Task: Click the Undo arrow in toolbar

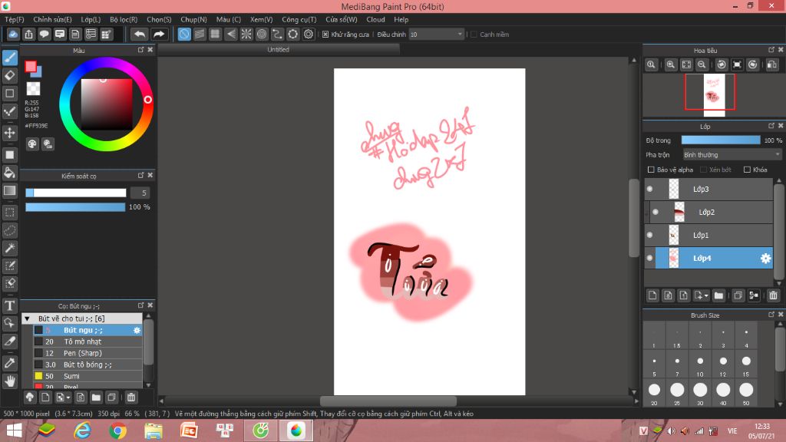Action: 140,34
